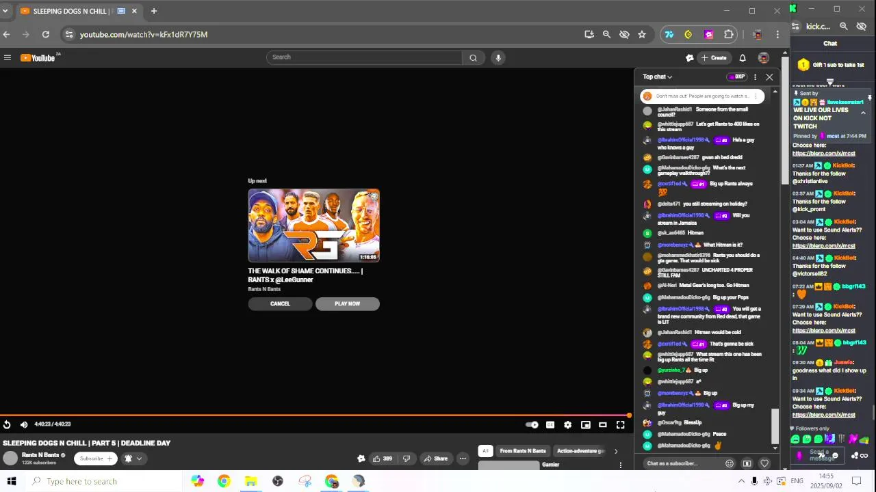Screen dimensions: 876x492
Task: Open YouTube notifications bell
Action: pos(743,58)
